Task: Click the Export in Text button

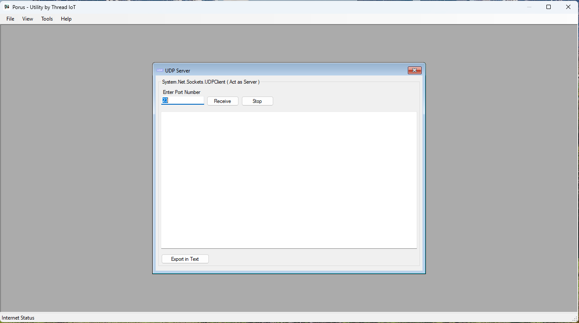Action: tap(185, 259)
